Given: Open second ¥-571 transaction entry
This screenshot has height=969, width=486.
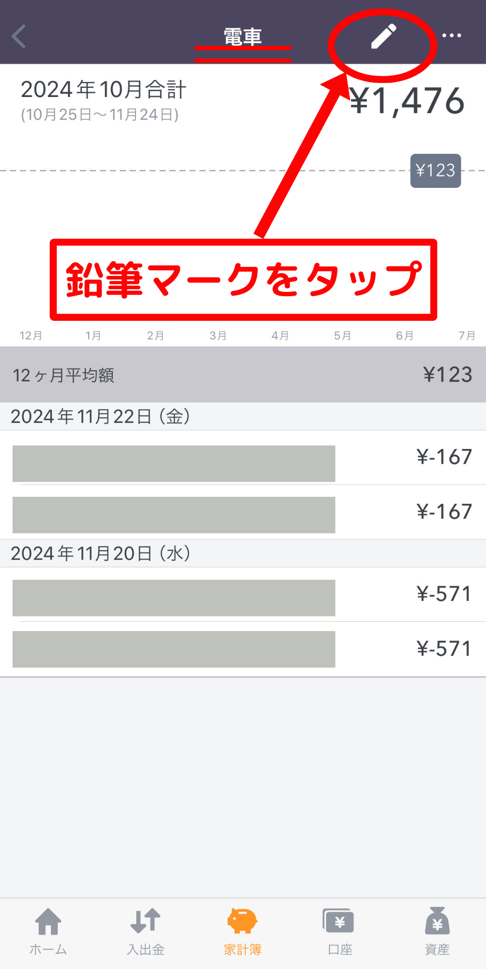Looking at the screenshot, I should tap(243, 649).
